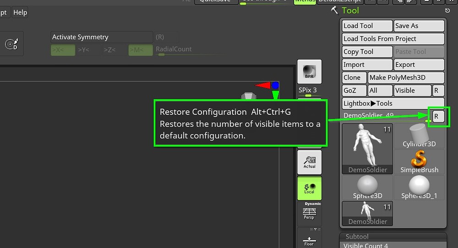This screenshot has height=248, width=458.
Task: Click the brush-and-circle icon left of Activate Symmetry
Action: click(x=11, y=44)
